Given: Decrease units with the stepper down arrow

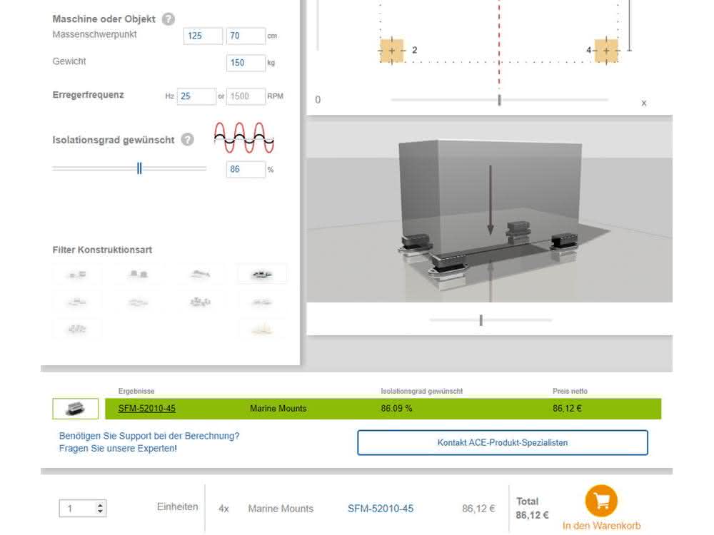Looking at the screenshot, I should point(100,512).
